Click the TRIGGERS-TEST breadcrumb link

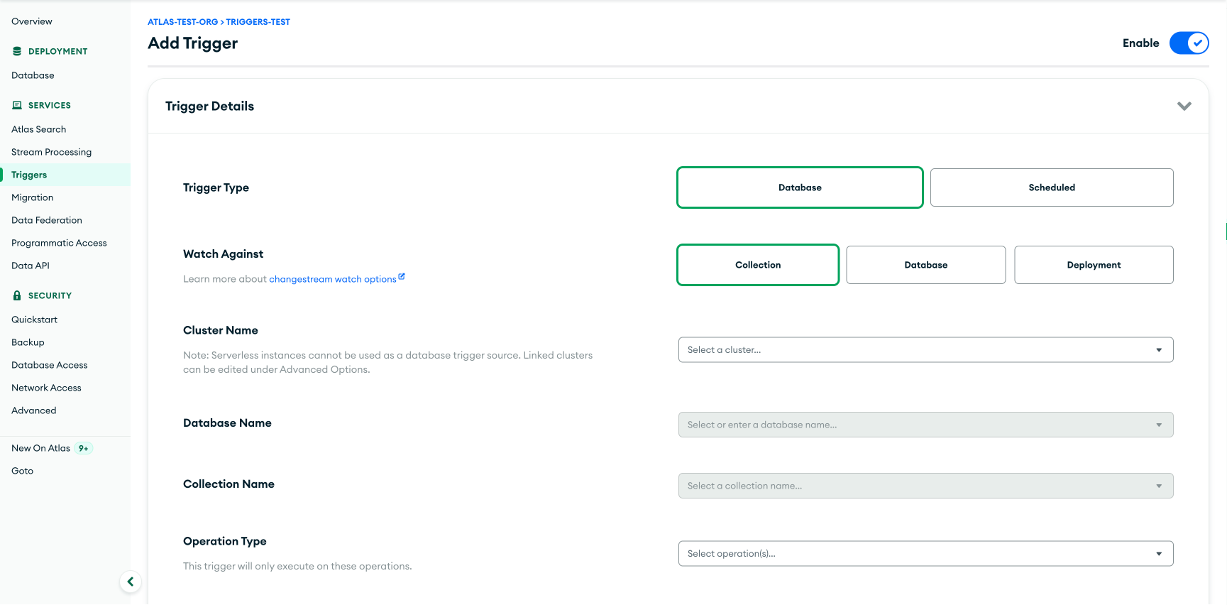pos(258,22)
